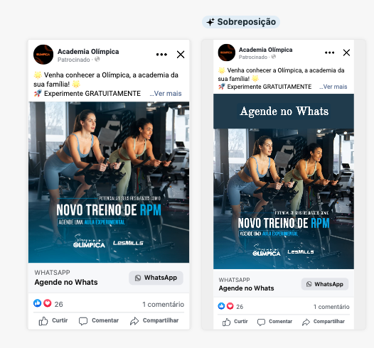Image resolution: width=374 pixels, height=348 pixels.
Task: Click Comentar on the right overlay post
Action: [x=274, y=322]
